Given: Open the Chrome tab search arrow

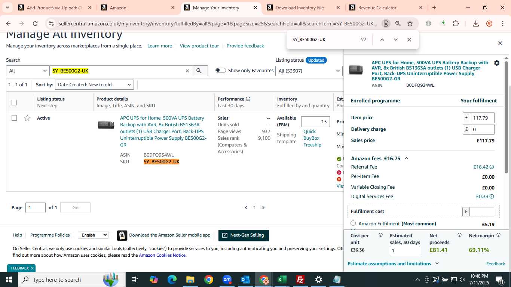Looking at the screenshot, I should click(x=7, y=7).
